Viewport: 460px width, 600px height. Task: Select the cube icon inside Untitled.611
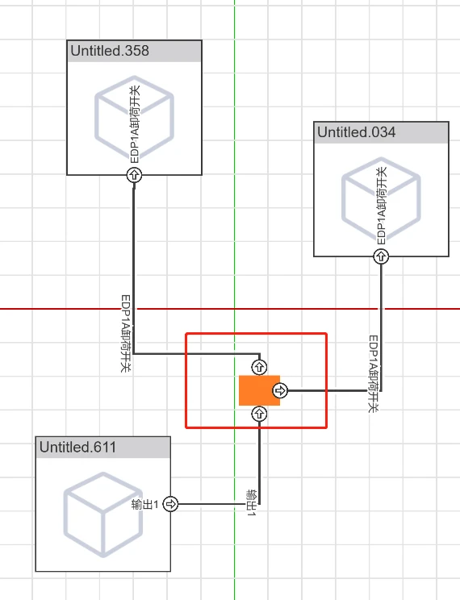[x=103, y=515]
